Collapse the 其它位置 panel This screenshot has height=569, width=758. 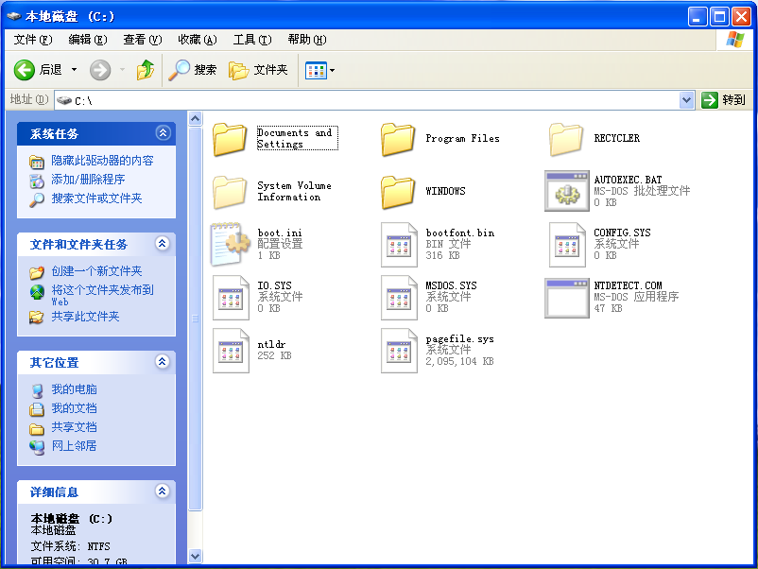163,361
